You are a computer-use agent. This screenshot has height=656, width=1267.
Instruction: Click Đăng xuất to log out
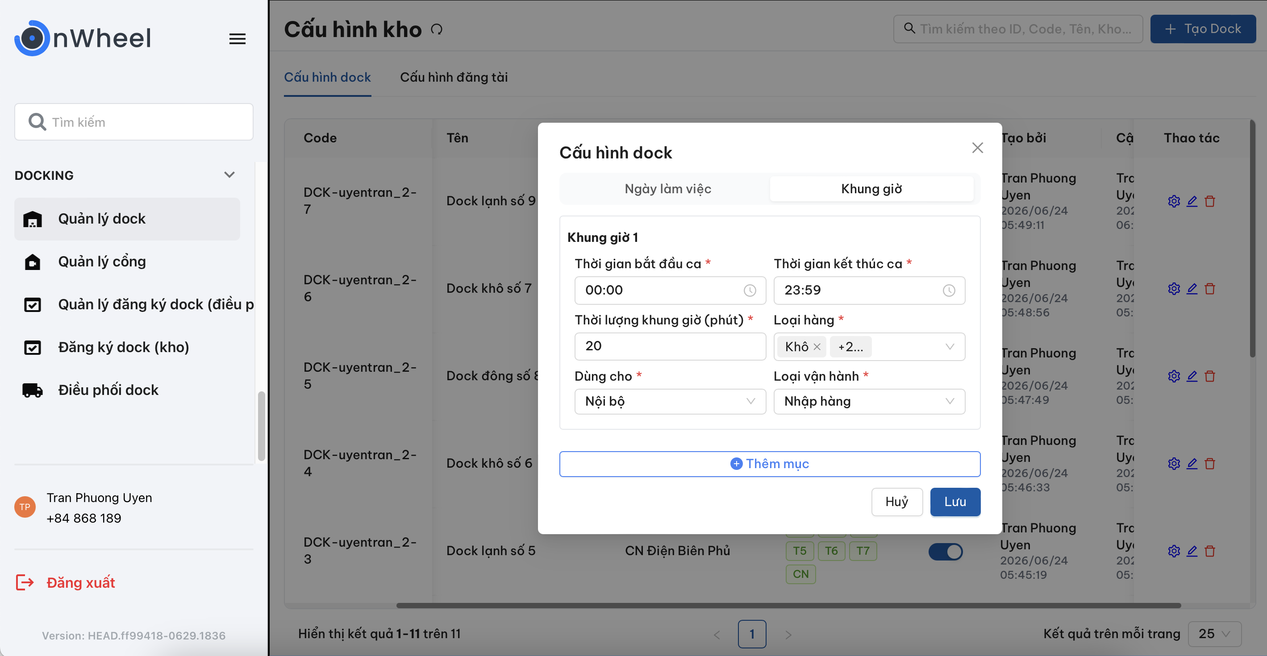click(66, 582)
